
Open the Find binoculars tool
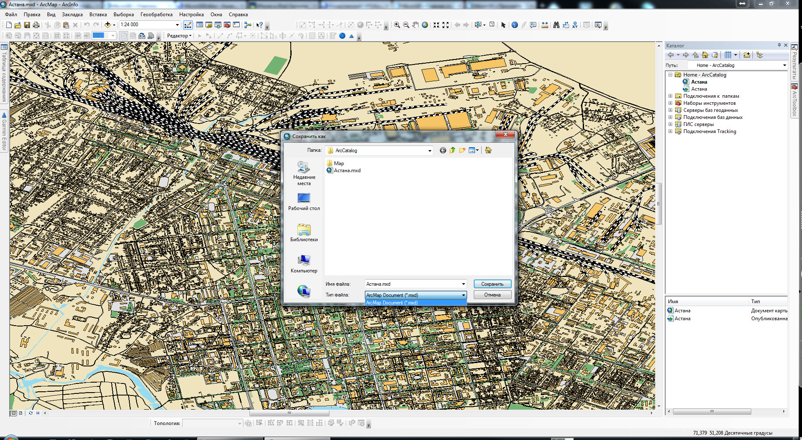pos(556,25)
